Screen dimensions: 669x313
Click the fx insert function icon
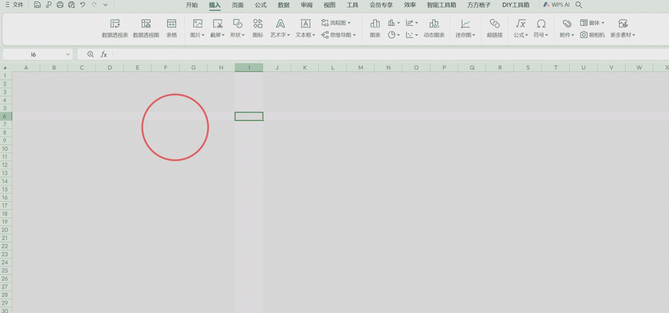[x=104, y=54]
